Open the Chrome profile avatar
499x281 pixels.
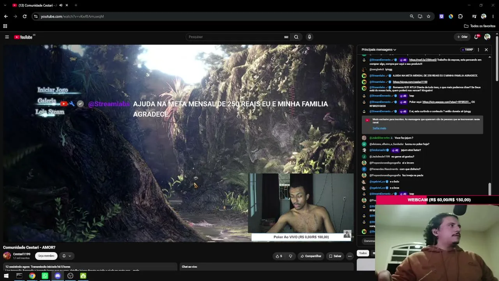coord(484,16)
